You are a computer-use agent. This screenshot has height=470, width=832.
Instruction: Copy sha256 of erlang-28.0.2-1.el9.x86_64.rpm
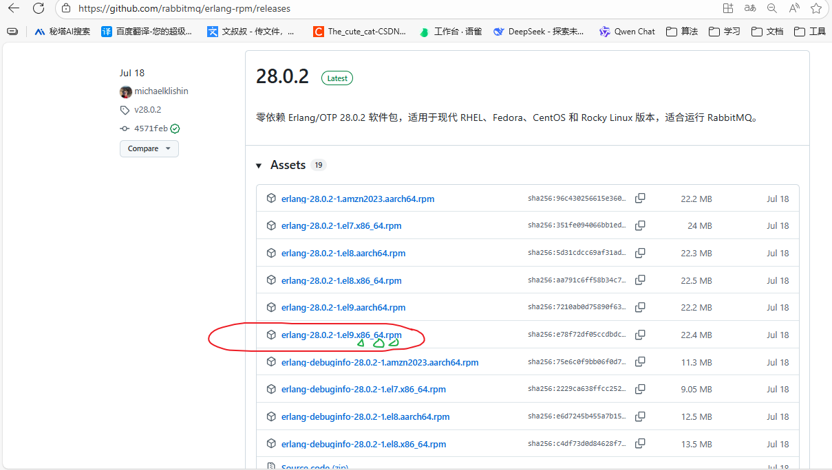coord(640,335)
